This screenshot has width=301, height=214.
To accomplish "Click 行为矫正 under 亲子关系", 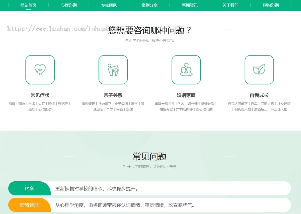I will pyautogui.click(x=105, y=104).
